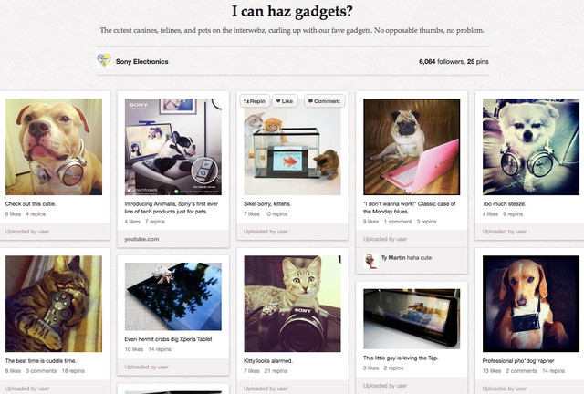This screenshot has width=584, height=394.
Task: Like the fish tank kittens pin
Action: (285, 101)
